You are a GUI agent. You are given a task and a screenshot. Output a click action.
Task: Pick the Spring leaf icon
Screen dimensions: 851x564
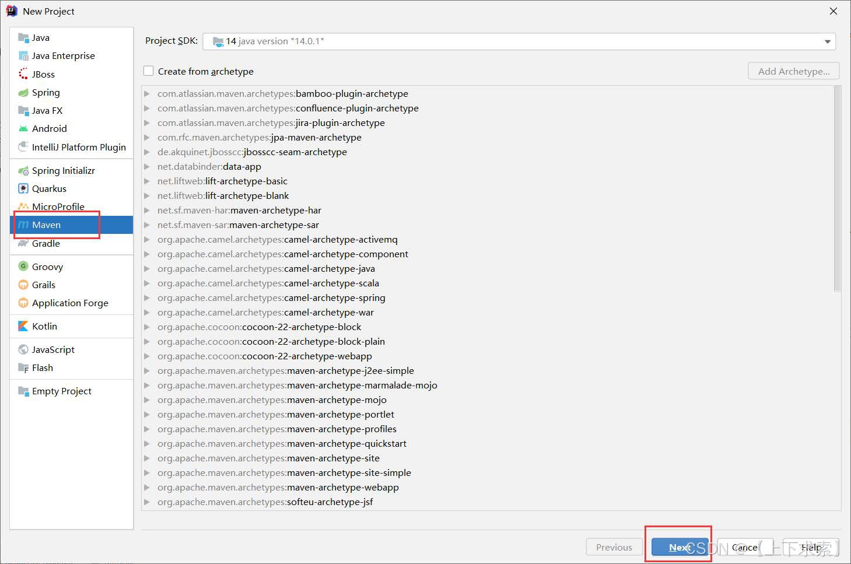[23, 93]
